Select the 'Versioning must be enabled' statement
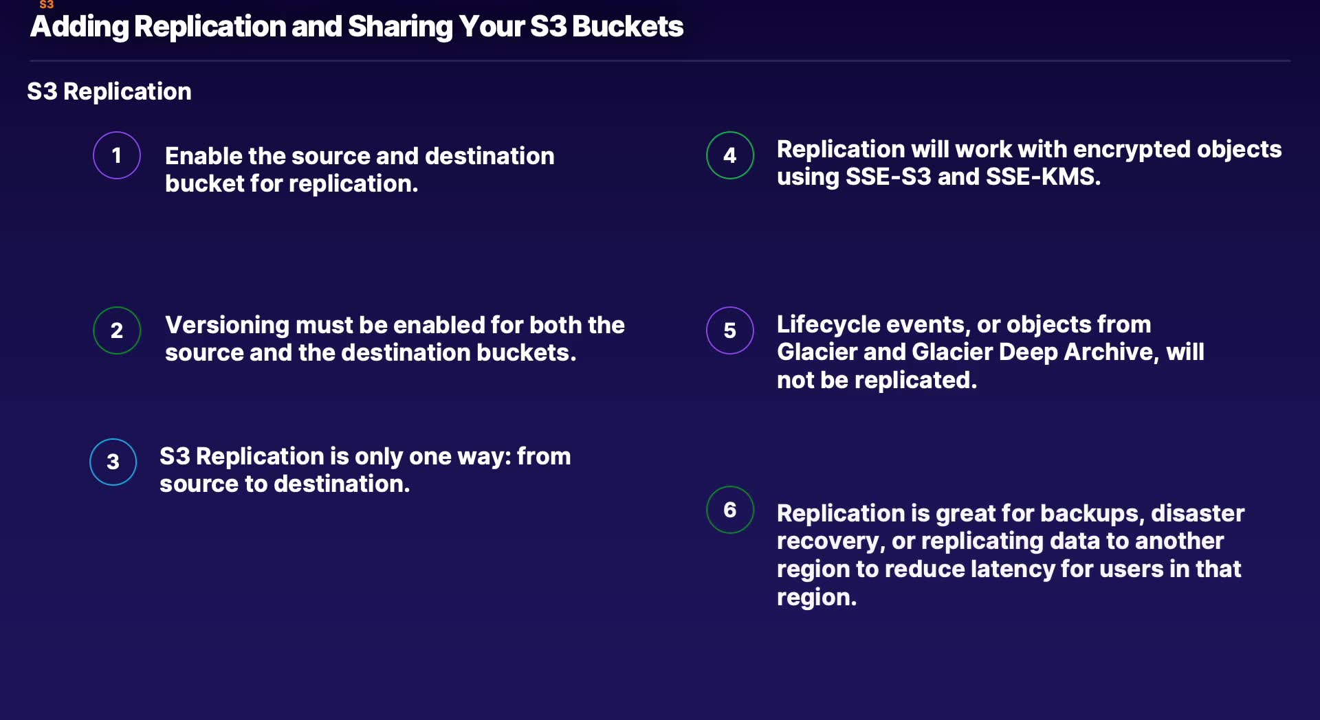 pyautogui.click(x=395, y=339)
